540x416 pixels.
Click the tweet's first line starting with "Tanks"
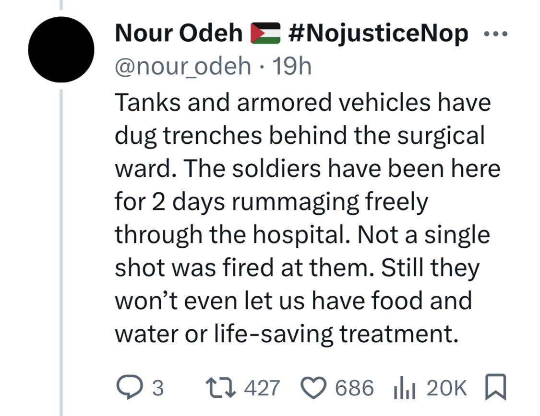[302, 104]
